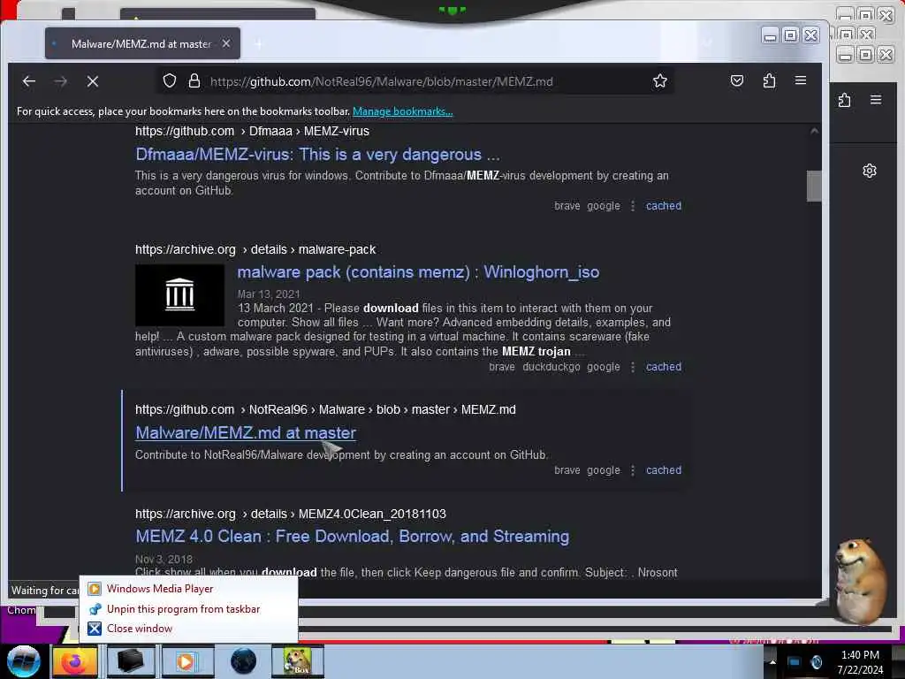
Task: Open more options dots for NotReal96 result
Action: coord(633,470)
